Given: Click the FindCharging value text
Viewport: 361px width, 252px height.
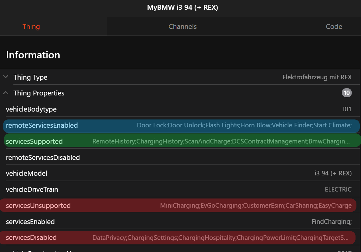Looking at the screenshot, I should pos(331,222).
